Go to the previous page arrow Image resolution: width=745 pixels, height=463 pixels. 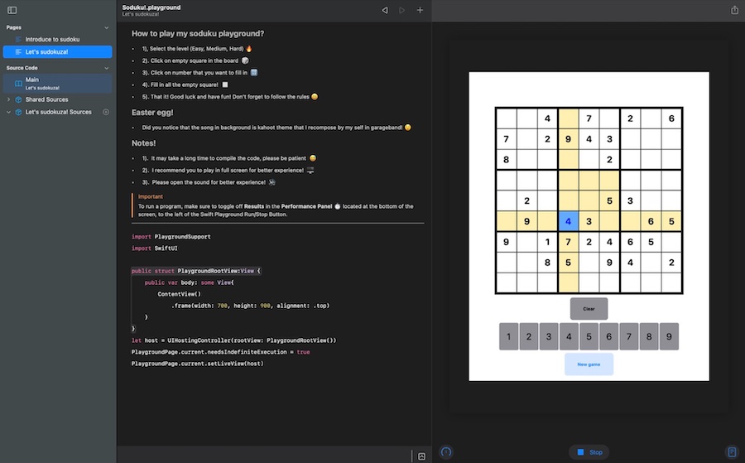pyautogui.click(x=385, y=10)
